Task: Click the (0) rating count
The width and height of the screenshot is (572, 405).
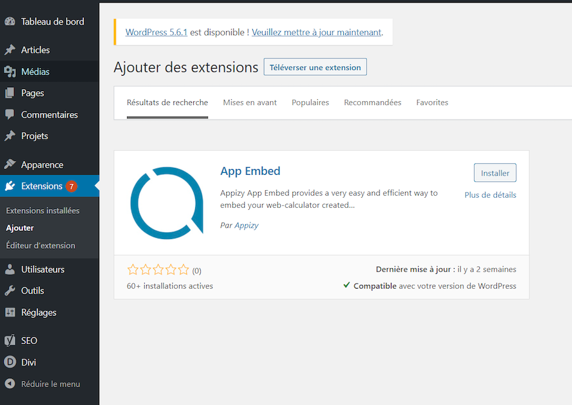Action: tap(196, 271)
